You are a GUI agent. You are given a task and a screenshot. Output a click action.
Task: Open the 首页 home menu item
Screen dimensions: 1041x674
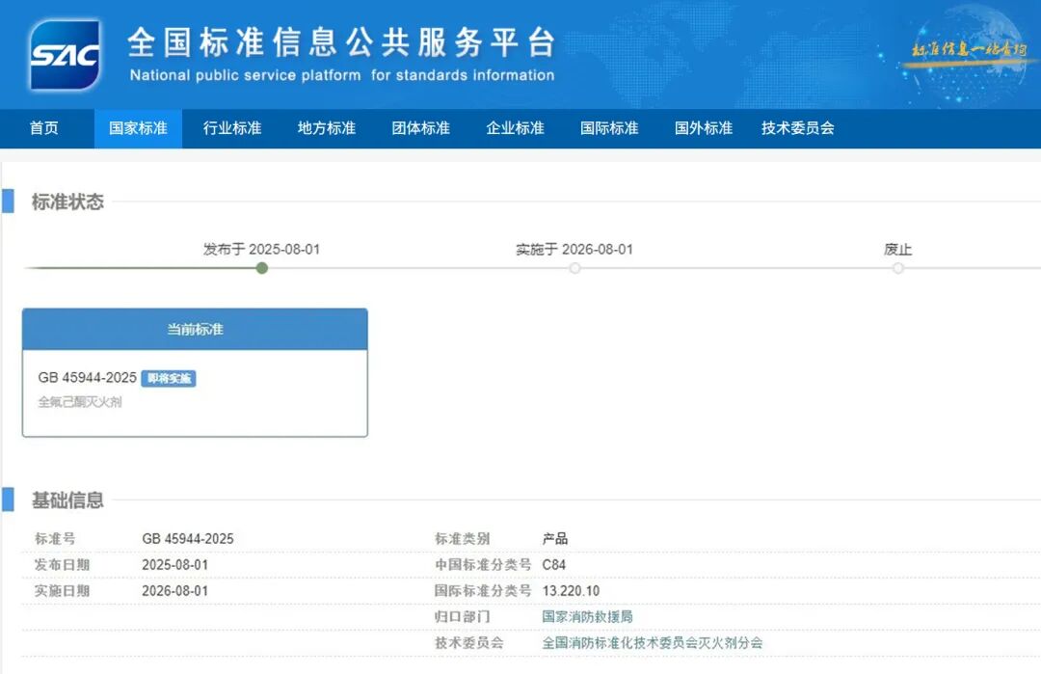tap(43, 128)
